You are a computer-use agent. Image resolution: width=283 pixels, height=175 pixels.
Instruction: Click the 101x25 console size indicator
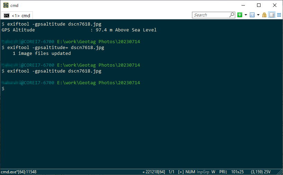237,172
